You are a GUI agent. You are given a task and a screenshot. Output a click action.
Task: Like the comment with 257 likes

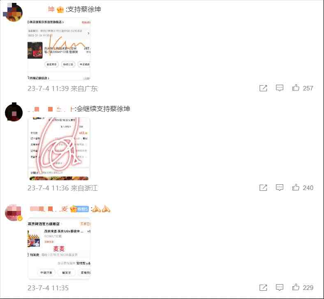(296, 88)
